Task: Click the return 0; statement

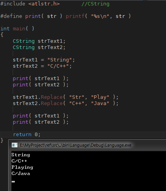Action: pyautogui.click(x=27, y=135)
